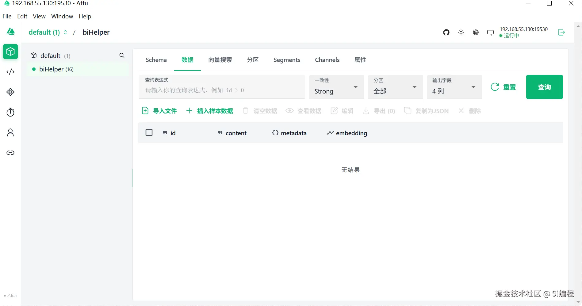Click the page scrollbar down arrow

(578, 302)
